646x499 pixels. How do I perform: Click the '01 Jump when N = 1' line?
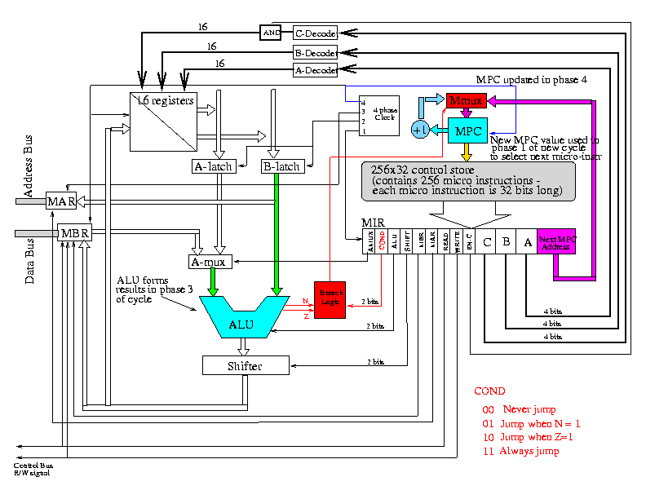point(532,424)
